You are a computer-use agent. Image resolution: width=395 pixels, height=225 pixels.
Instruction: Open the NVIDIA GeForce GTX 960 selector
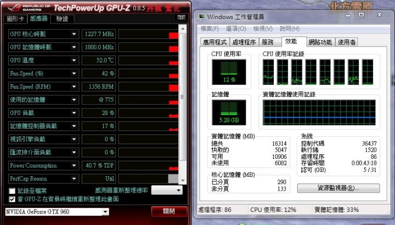(x=57, y=212)
